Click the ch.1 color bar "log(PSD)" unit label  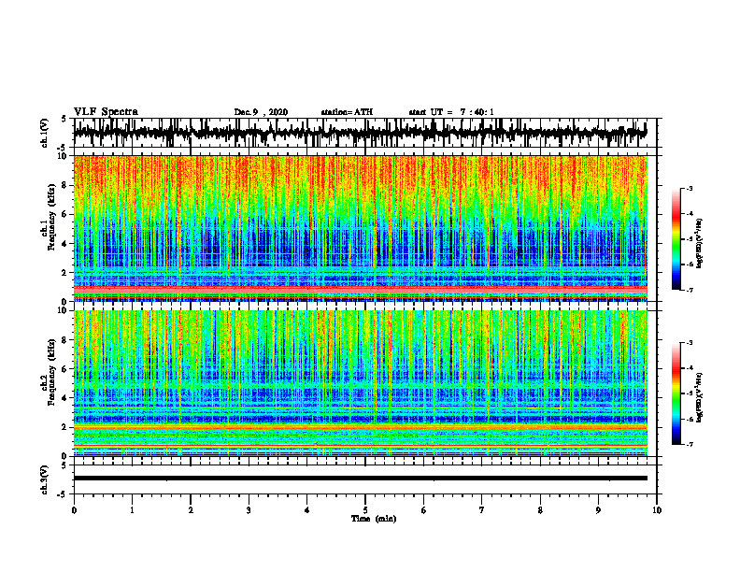tap(701, 244)
